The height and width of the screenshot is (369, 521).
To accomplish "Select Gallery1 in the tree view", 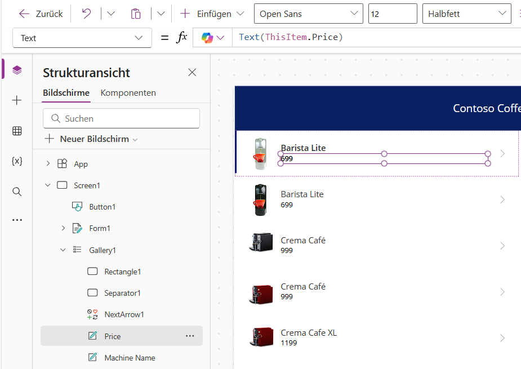I will pos(103,250).
